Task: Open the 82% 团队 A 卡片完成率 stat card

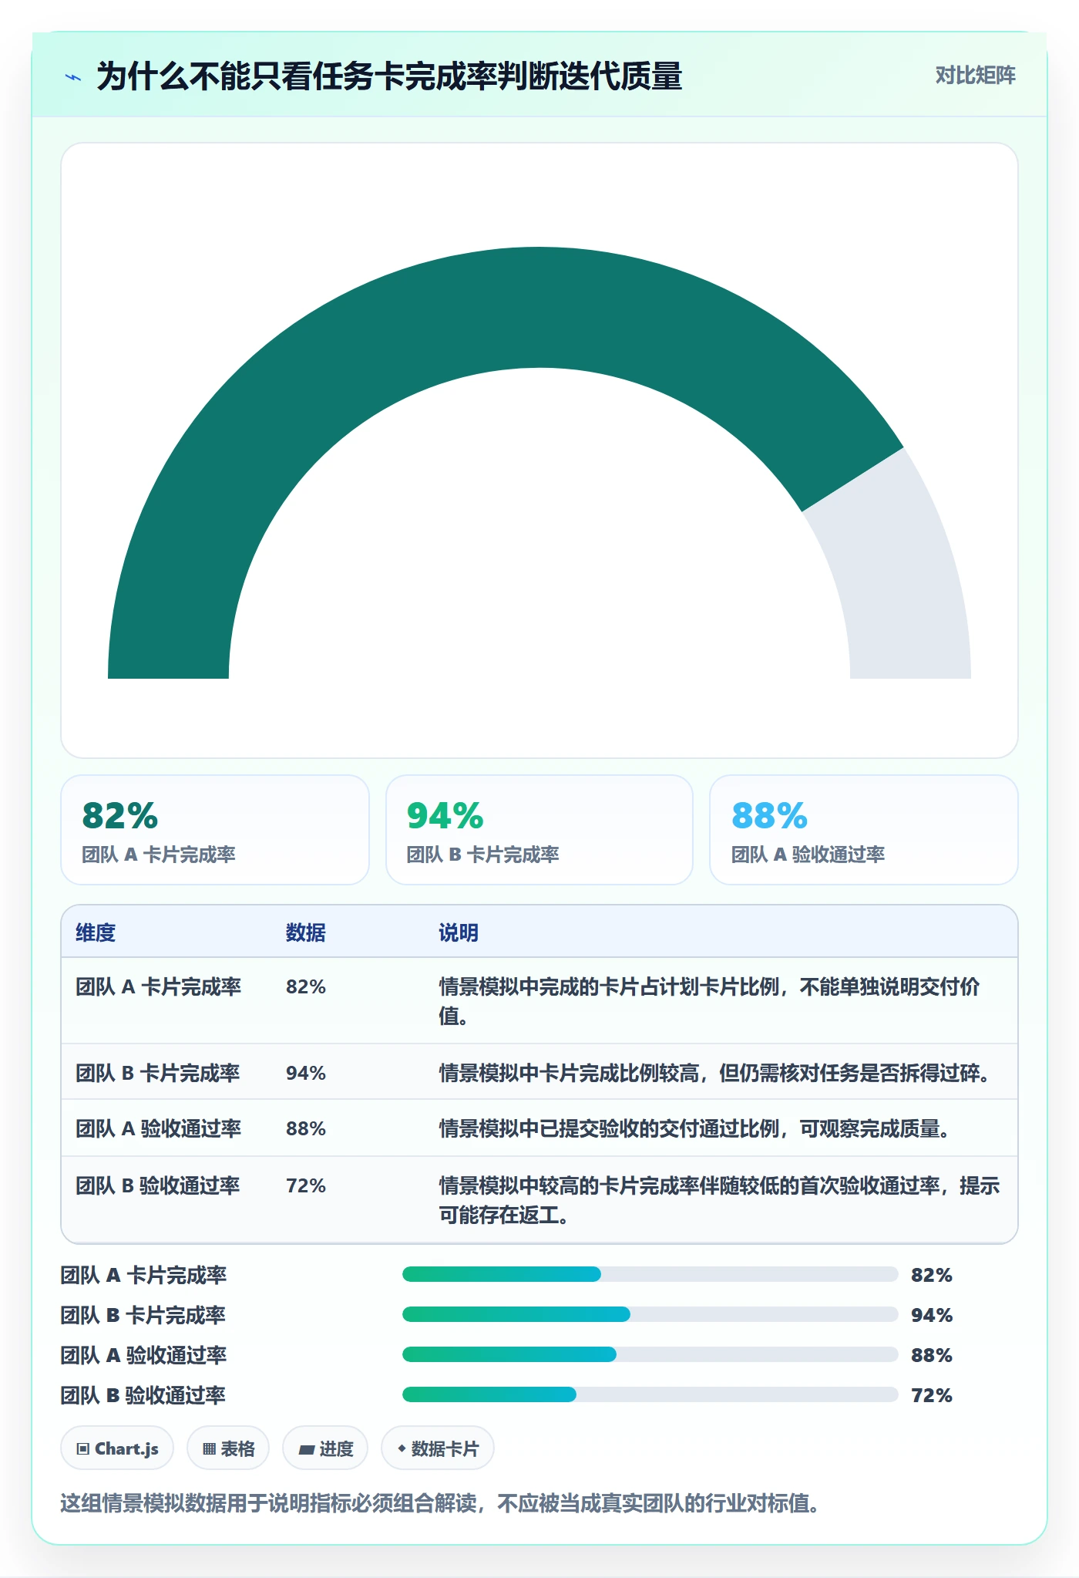Action: click(x=215, y=830)
